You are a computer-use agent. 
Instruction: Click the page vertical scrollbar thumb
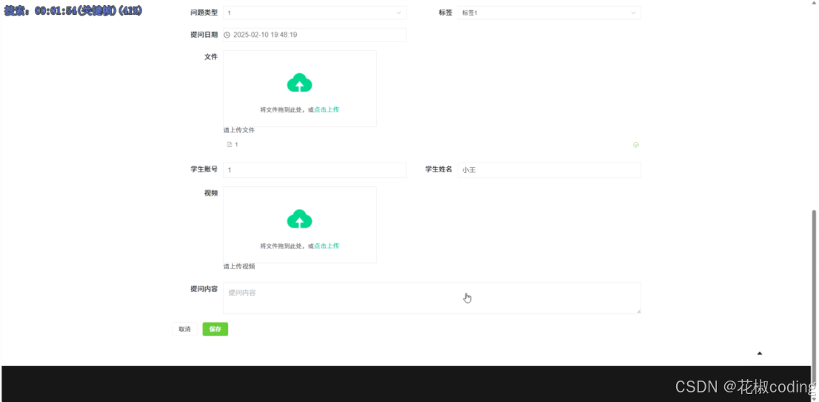tap(814, 300)
